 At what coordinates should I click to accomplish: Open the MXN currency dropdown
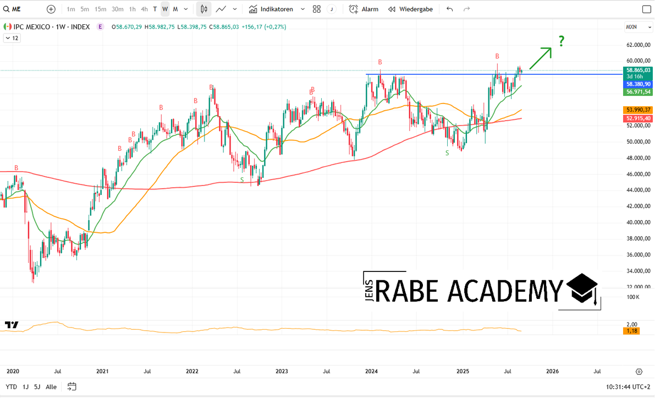pyautogui.click(x=638, y=26)
